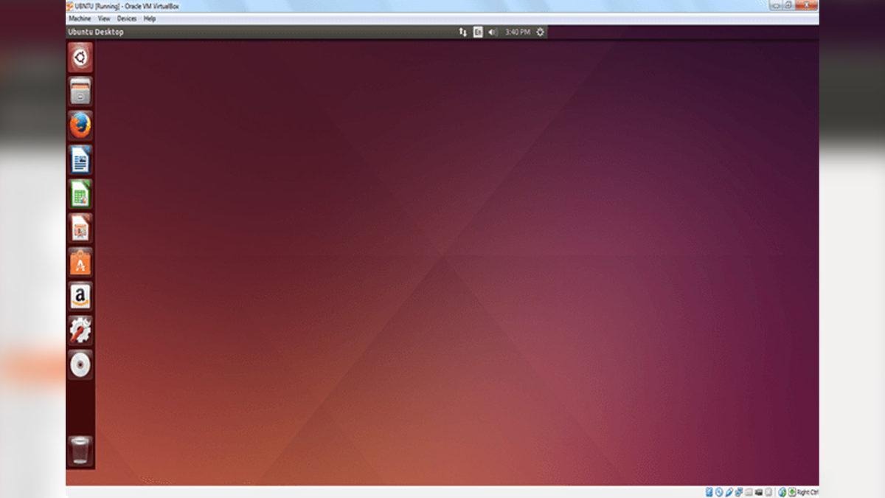The height and width of the screenshot is (498, 885).
Task: Open the Trash at the launcher bottom
Action: click(80, 449)
